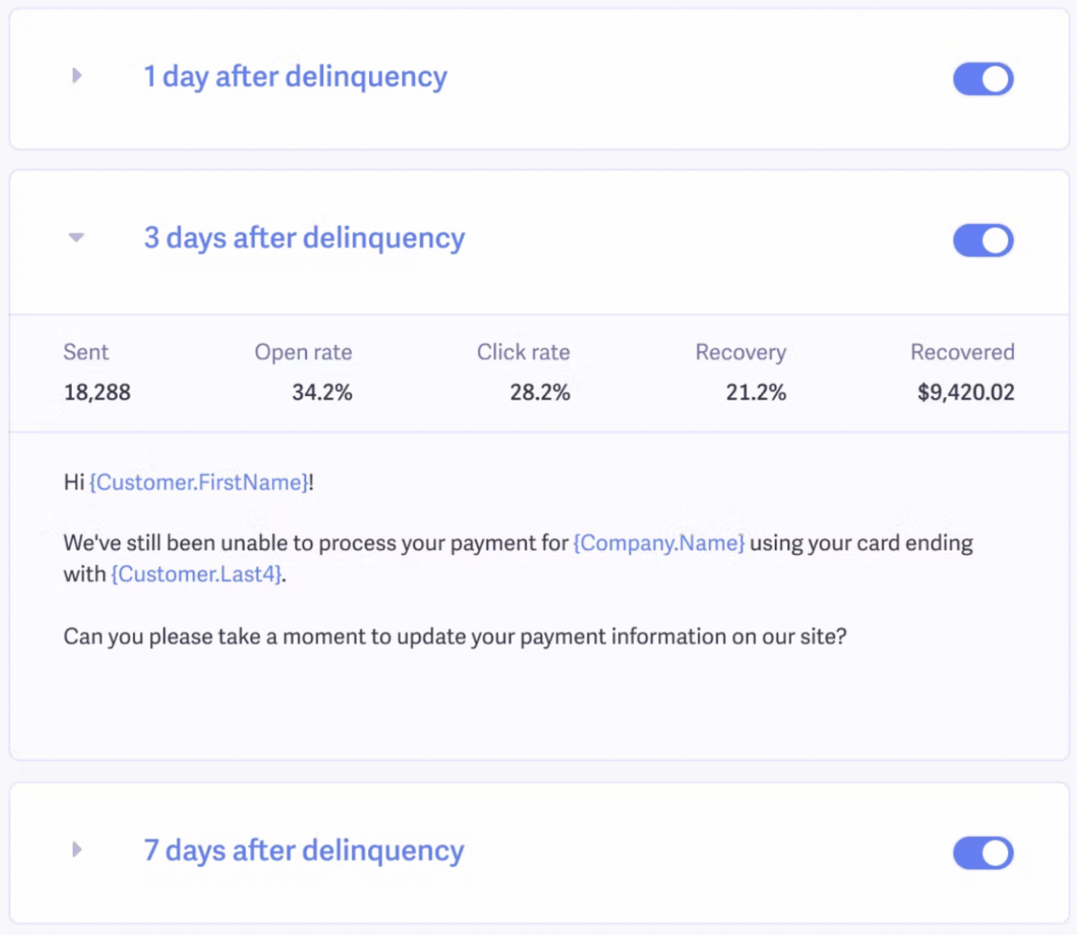This screenshot has width=1077, height=940.
Task: Click the Click rate stat label
Action: 523,352
